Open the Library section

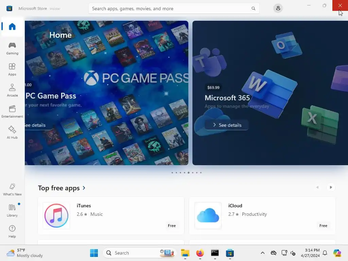12,211
